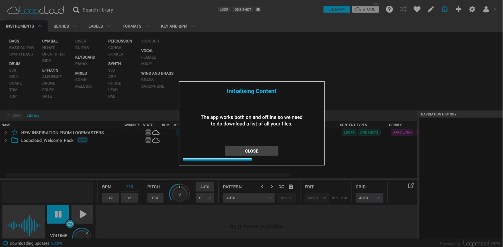This screenshot has height=247, width=503.
Task: Click the RESET pattern button
Action: [x=286, y=198]
